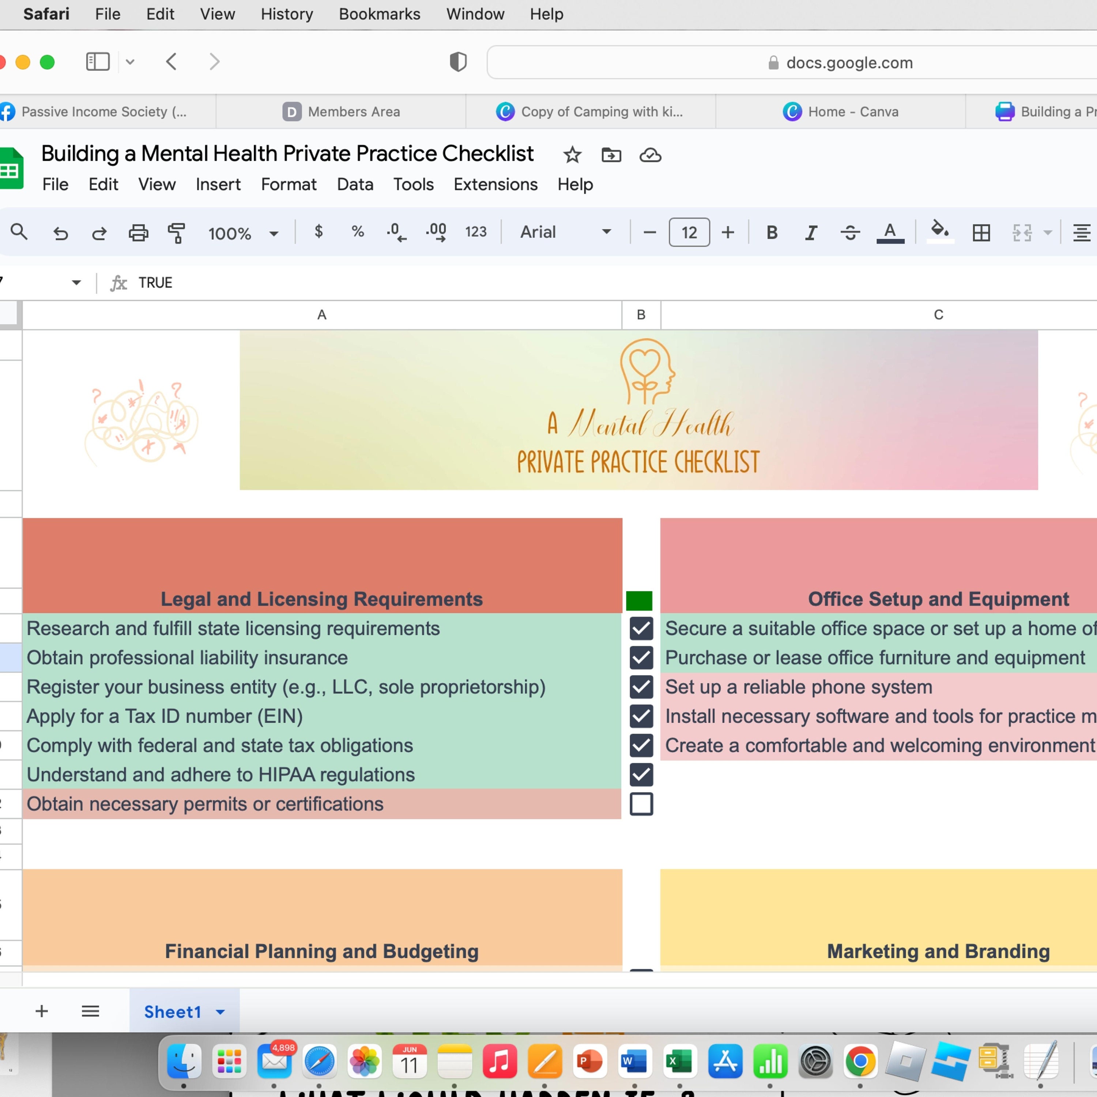Click the search menus magnifier icon
The height and width of the screenshot is (1097, 1097).
[x=19, y=232]
